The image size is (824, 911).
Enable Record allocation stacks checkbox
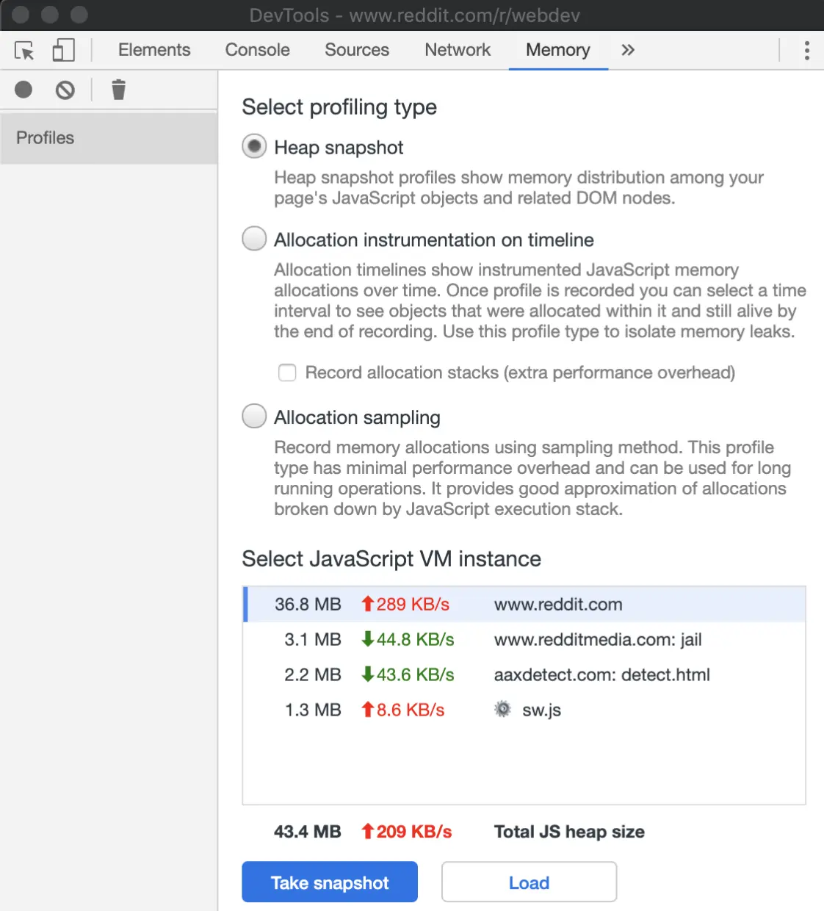pos(287,372)
